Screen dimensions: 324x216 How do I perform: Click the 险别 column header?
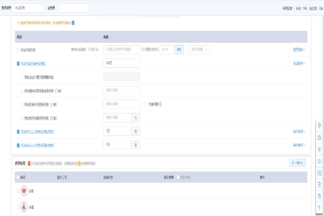[19, 37]
